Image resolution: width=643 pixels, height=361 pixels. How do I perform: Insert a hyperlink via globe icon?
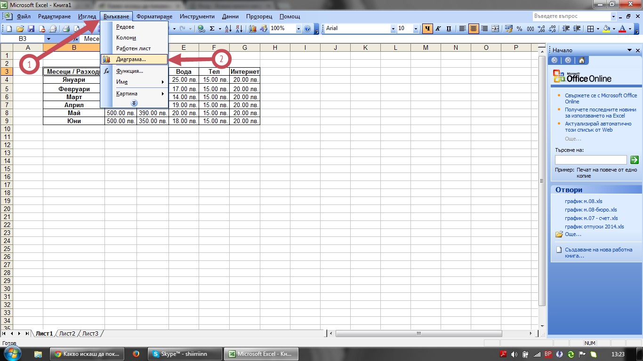[x=201, y=29]
